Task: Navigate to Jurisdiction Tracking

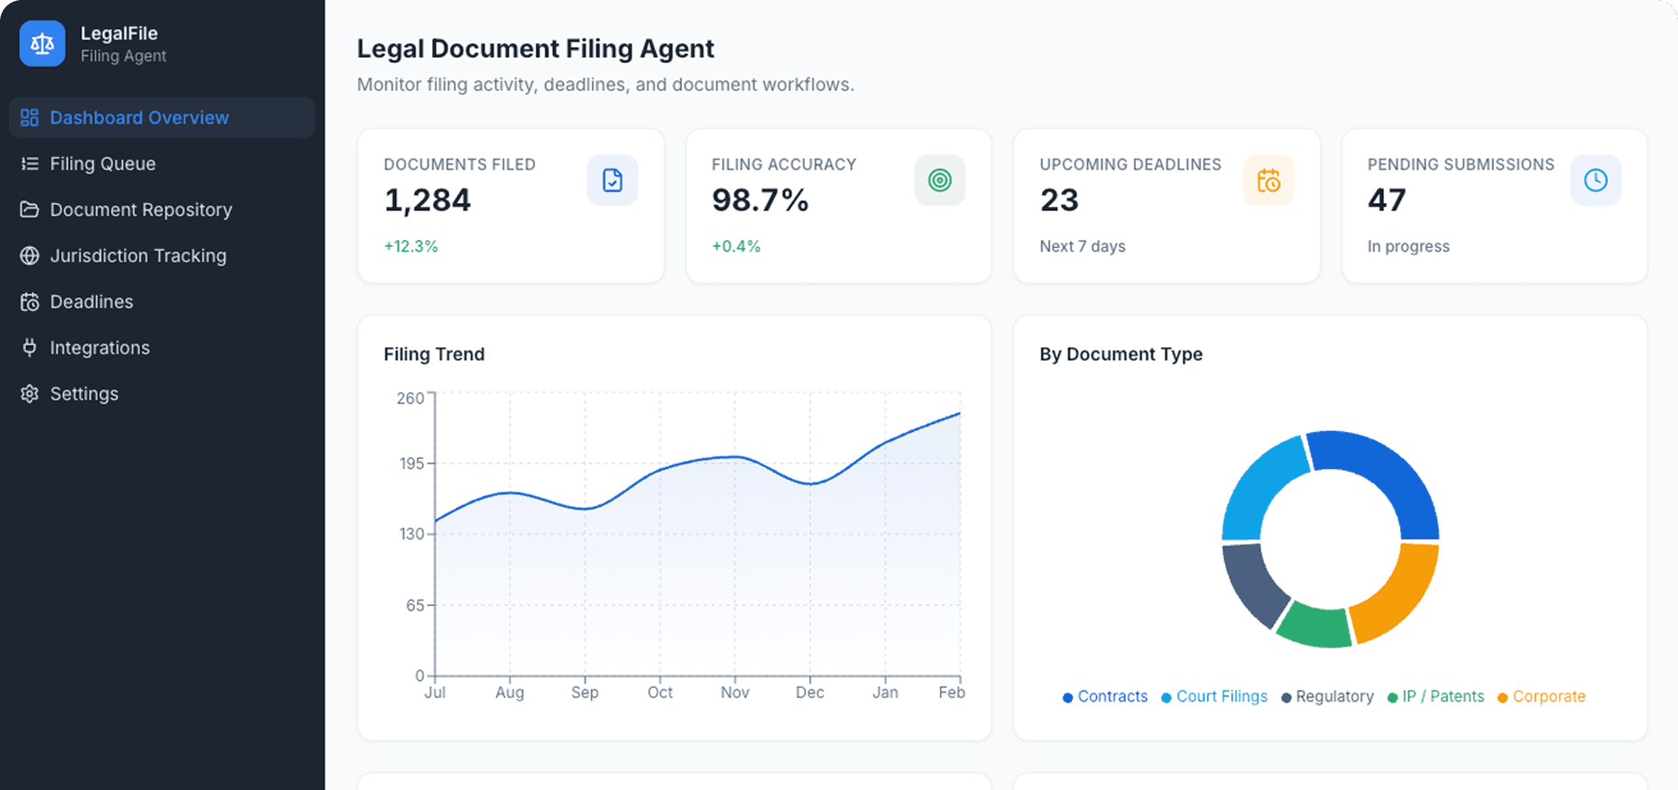Action: (x=161, y=255)
